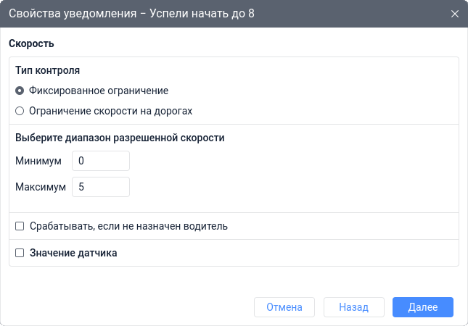Close the notification properties dialog
The height and width of the screenshot is (326, 468).
(455, 14)
